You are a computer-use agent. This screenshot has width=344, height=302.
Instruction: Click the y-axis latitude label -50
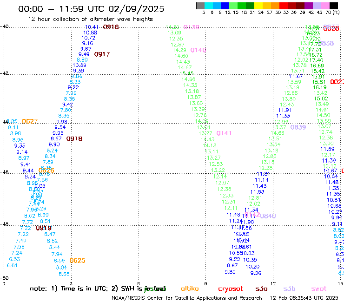pos(4,278)
